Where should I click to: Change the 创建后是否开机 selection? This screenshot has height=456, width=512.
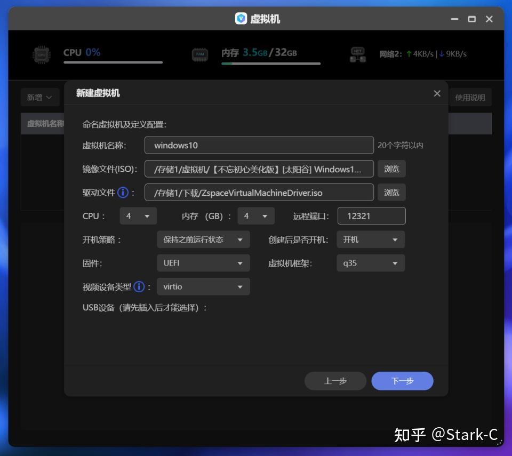coord(370,239)
